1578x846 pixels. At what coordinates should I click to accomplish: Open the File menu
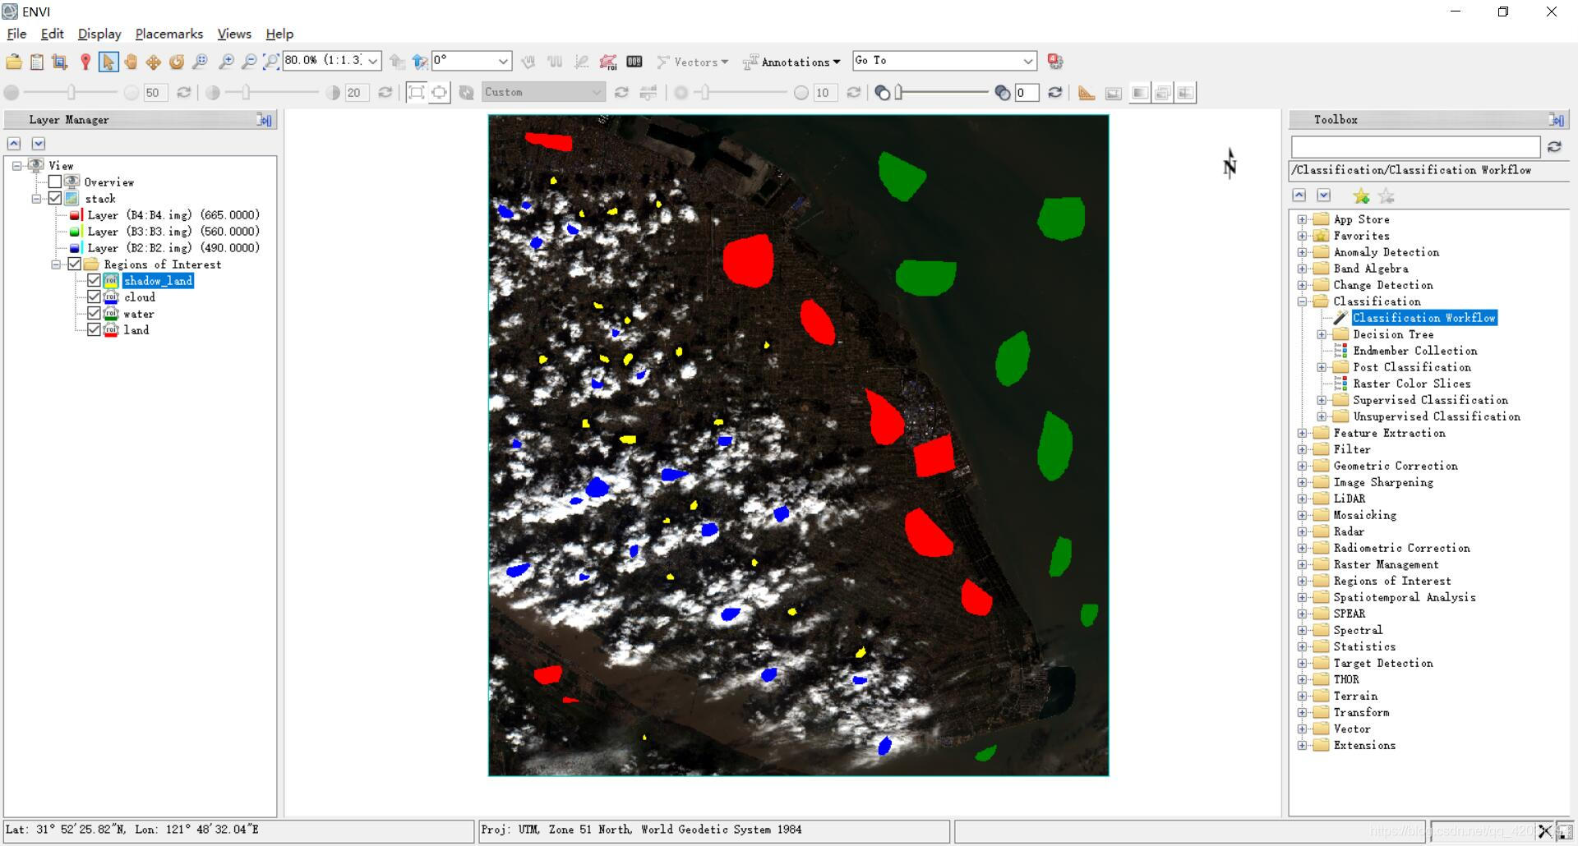pos(16,34)
